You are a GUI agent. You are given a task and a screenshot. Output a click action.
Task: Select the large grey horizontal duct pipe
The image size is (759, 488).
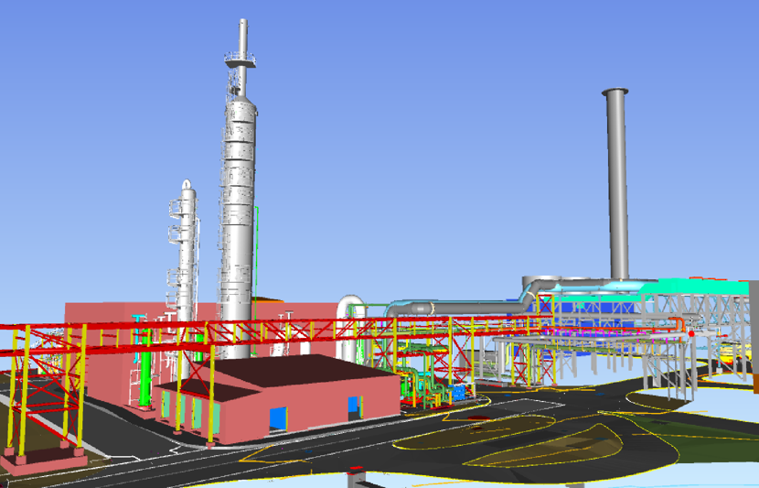(x=439, y=308)
